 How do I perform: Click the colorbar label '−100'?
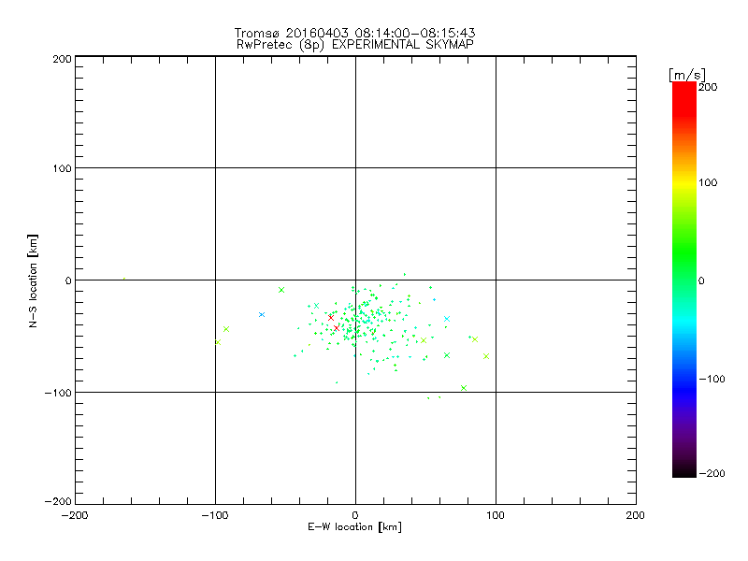tap(712, 379)
